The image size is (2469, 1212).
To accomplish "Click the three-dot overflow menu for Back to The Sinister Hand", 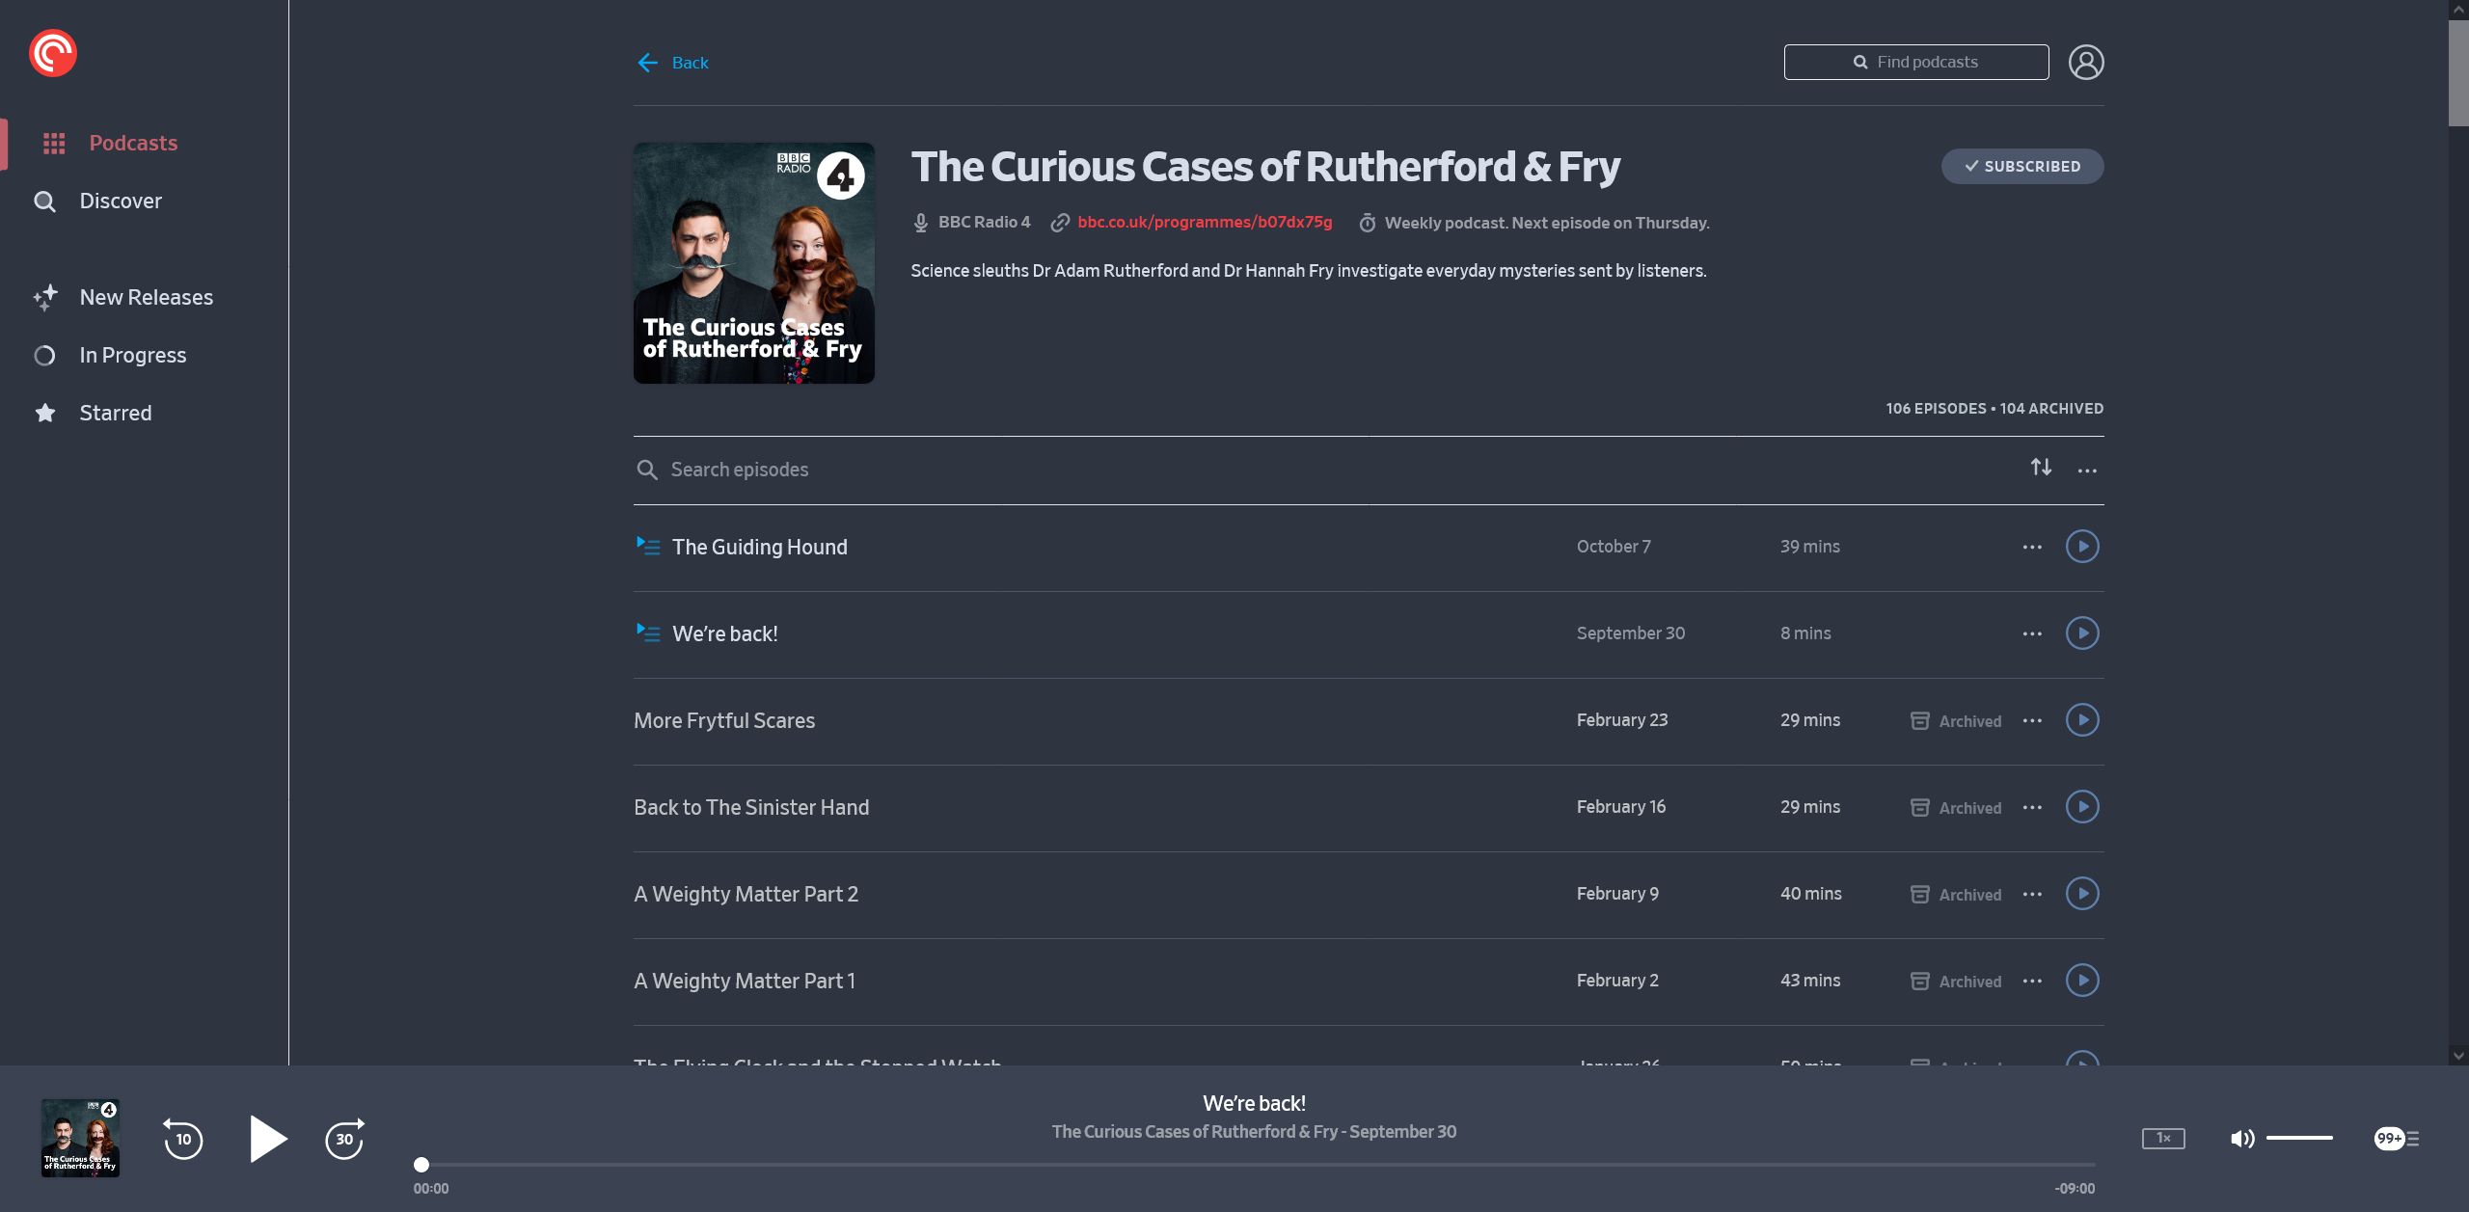I will tap(2033, 807).
